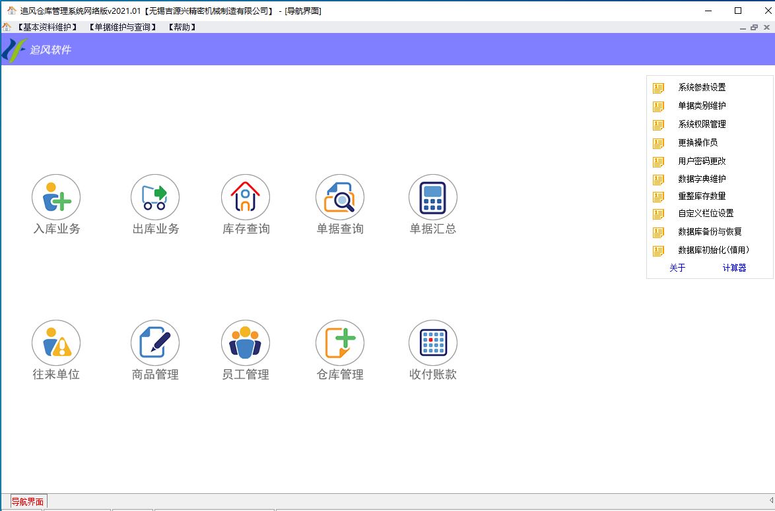Open the 入库业务 inbound icon
The height and width of the screenshot is (511, 775).
56,198
